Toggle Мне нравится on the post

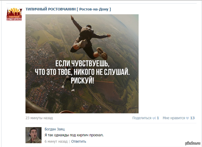coord(174,118)
